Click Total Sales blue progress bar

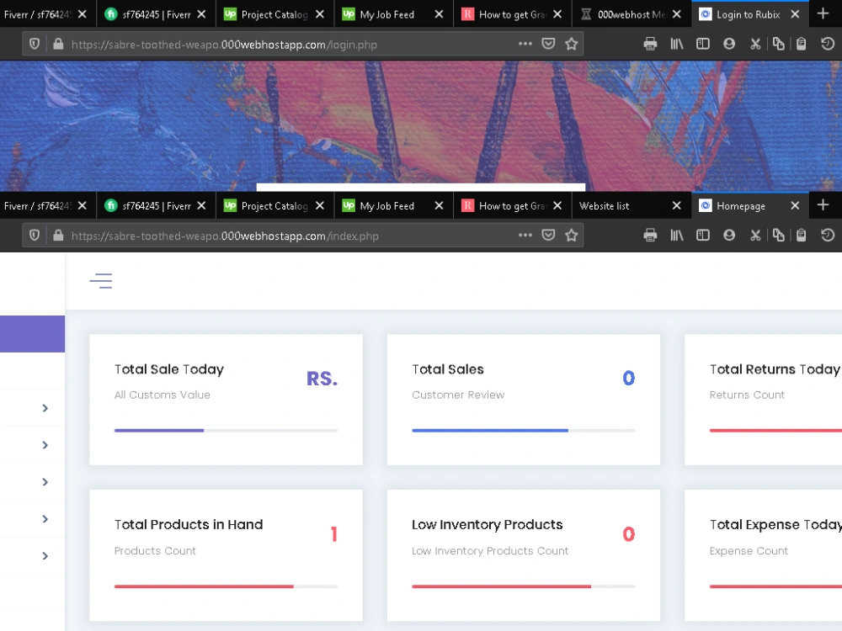(x=524, y=430)
